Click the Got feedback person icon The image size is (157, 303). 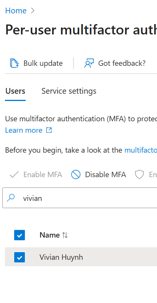[89, 63]
